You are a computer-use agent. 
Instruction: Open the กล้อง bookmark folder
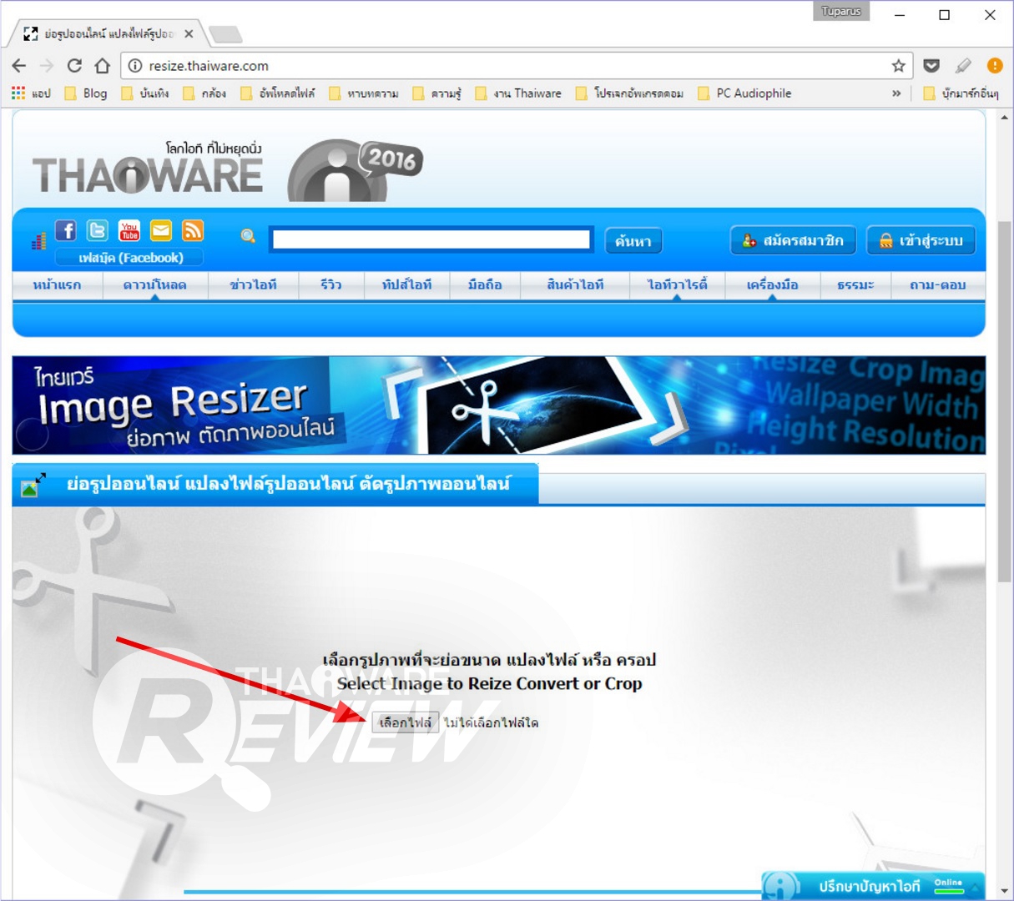click(204, 93)
